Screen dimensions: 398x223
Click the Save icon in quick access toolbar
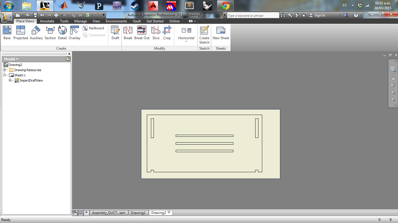click(x=35, y=15)
